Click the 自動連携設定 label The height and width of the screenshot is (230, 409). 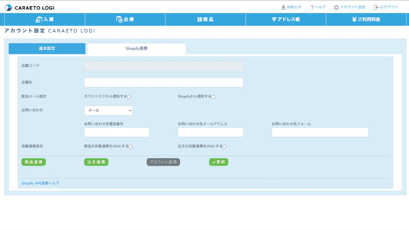click(32, 146)
